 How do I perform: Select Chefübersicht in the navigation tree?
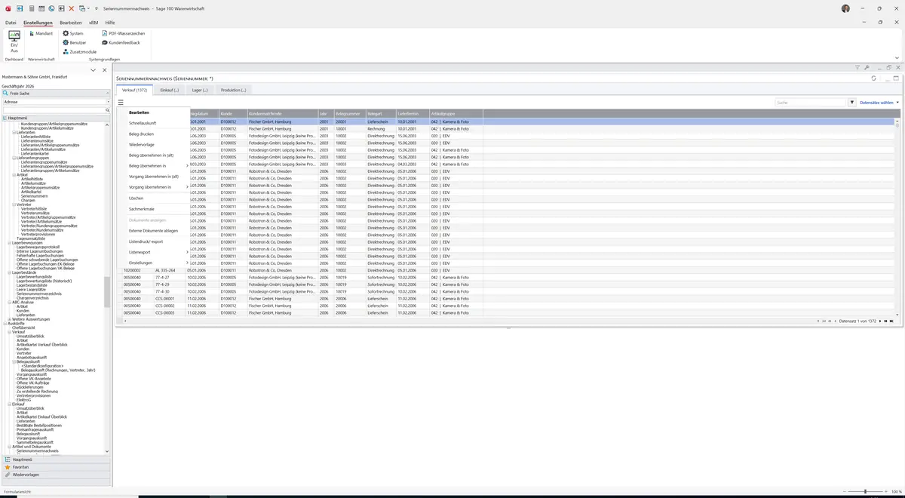tap(23, 327)
